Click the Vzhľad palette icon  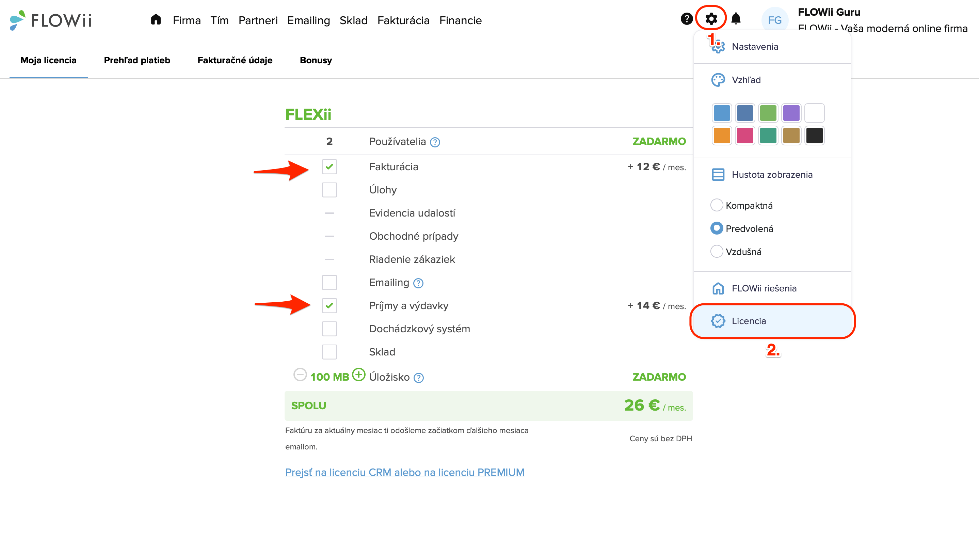pyautogui.click(x=718, y=80)
